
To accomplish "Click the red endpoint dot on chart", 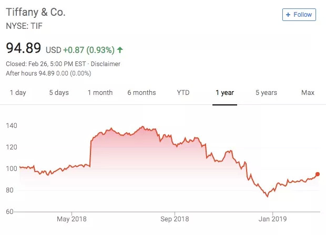I will 318,174.
